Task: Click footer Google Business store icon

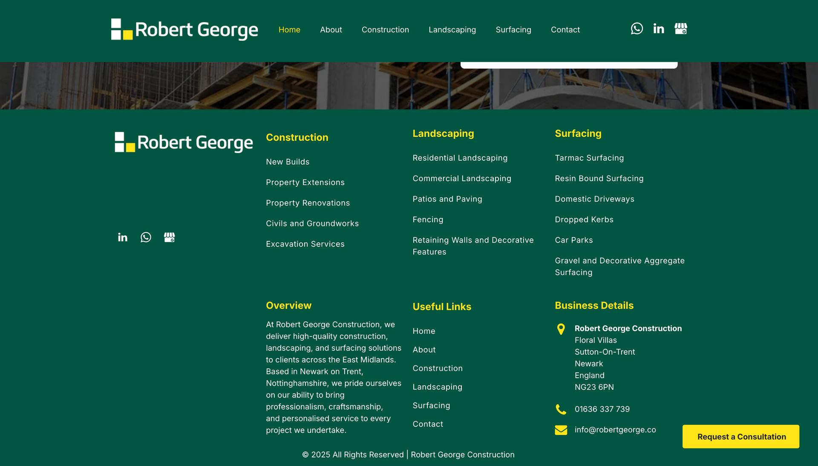Action: pos(169,237)
